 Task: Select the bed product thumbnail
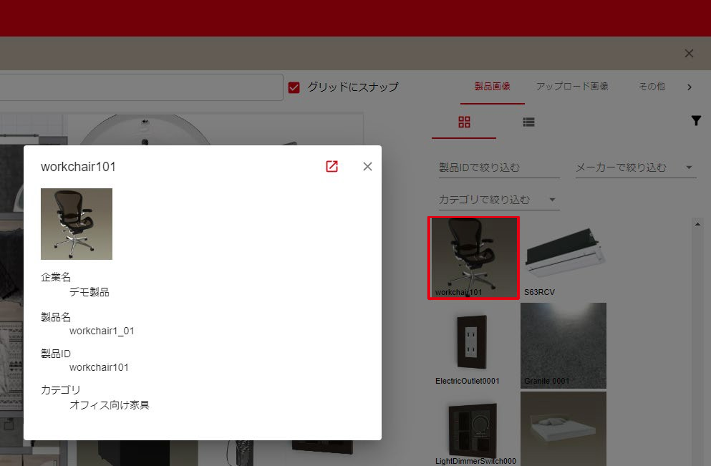[563, 429]
